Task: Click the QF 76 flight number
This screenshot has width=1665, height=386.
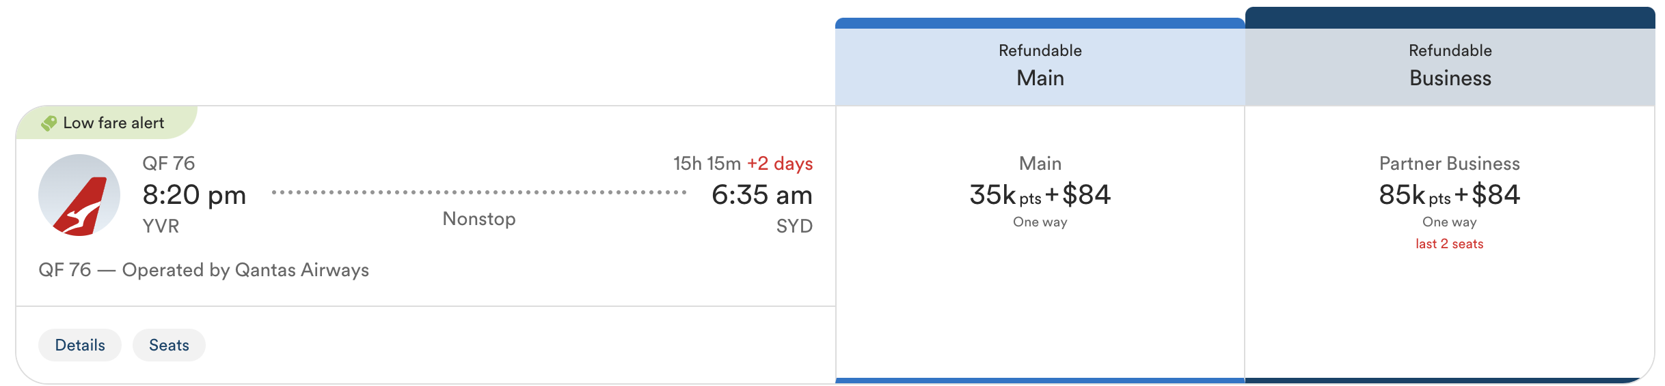Action: (x=169, y=164)
